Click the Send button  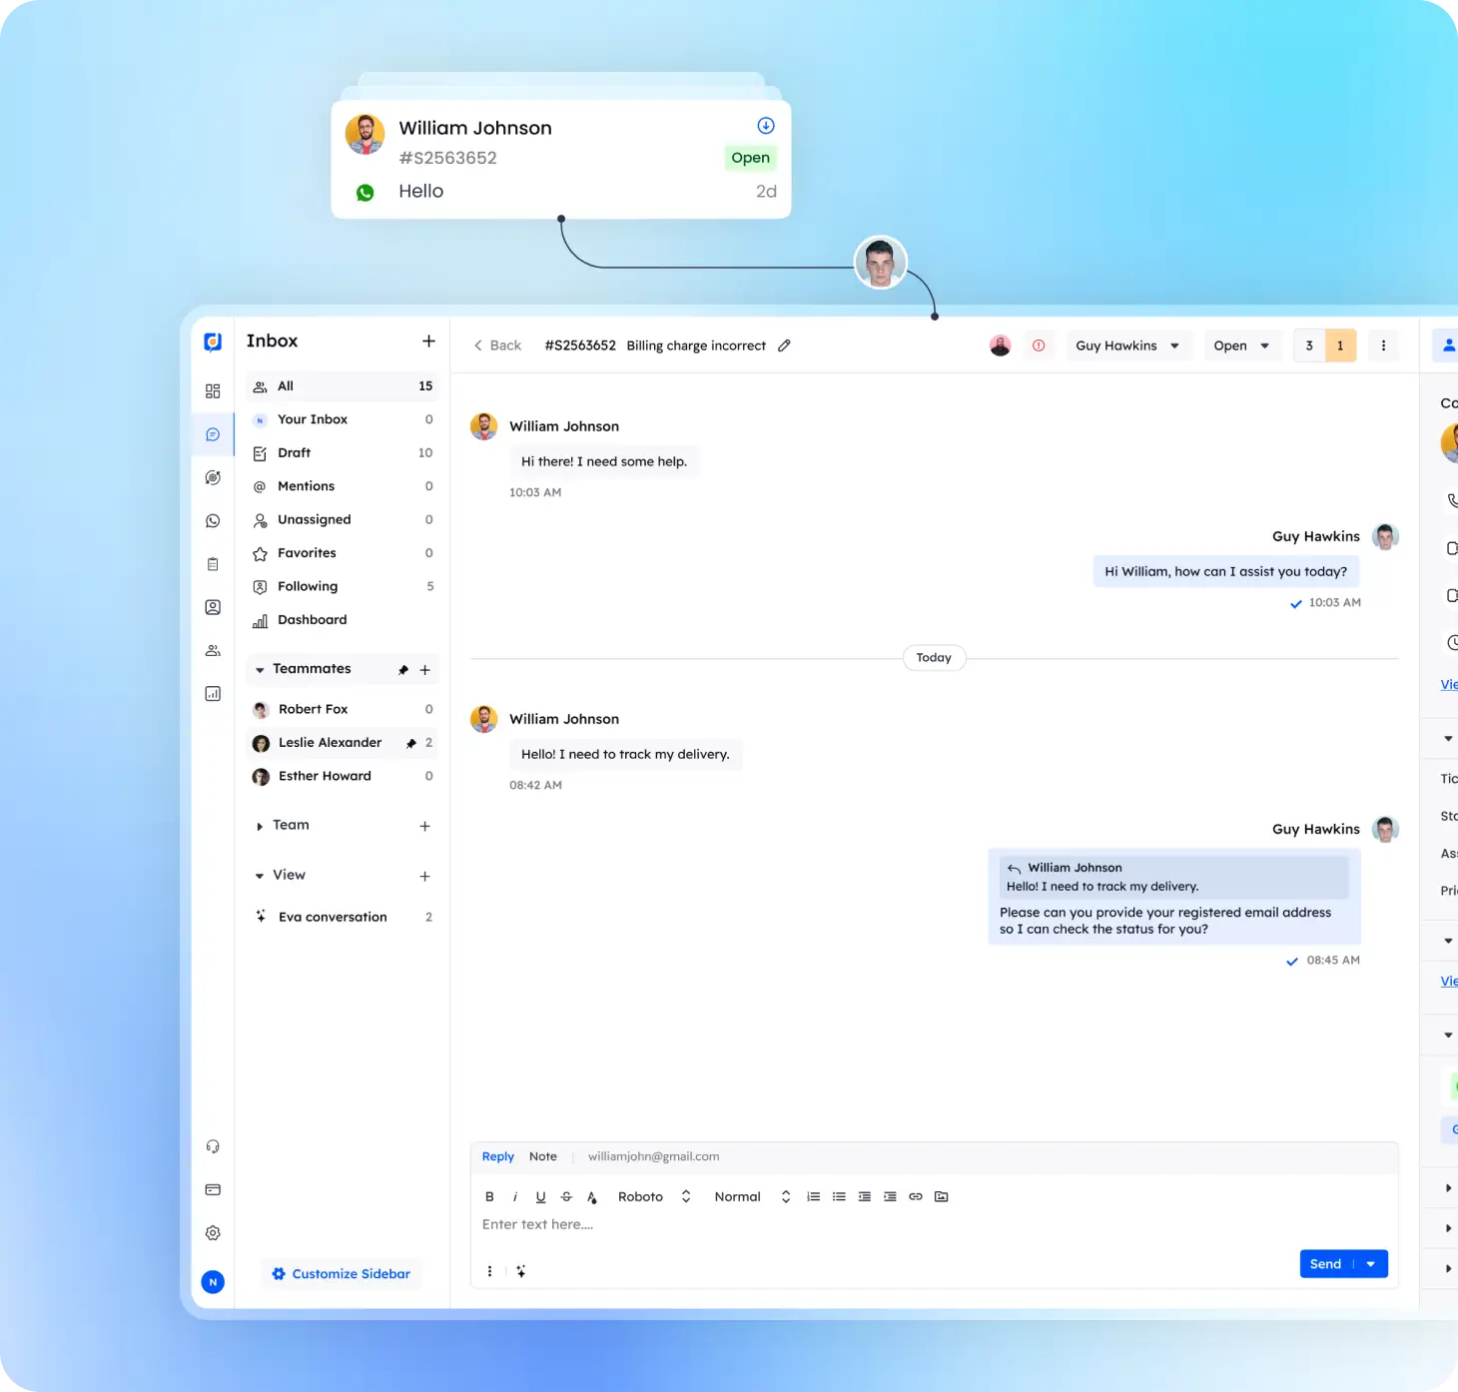pos(1326,1264)
